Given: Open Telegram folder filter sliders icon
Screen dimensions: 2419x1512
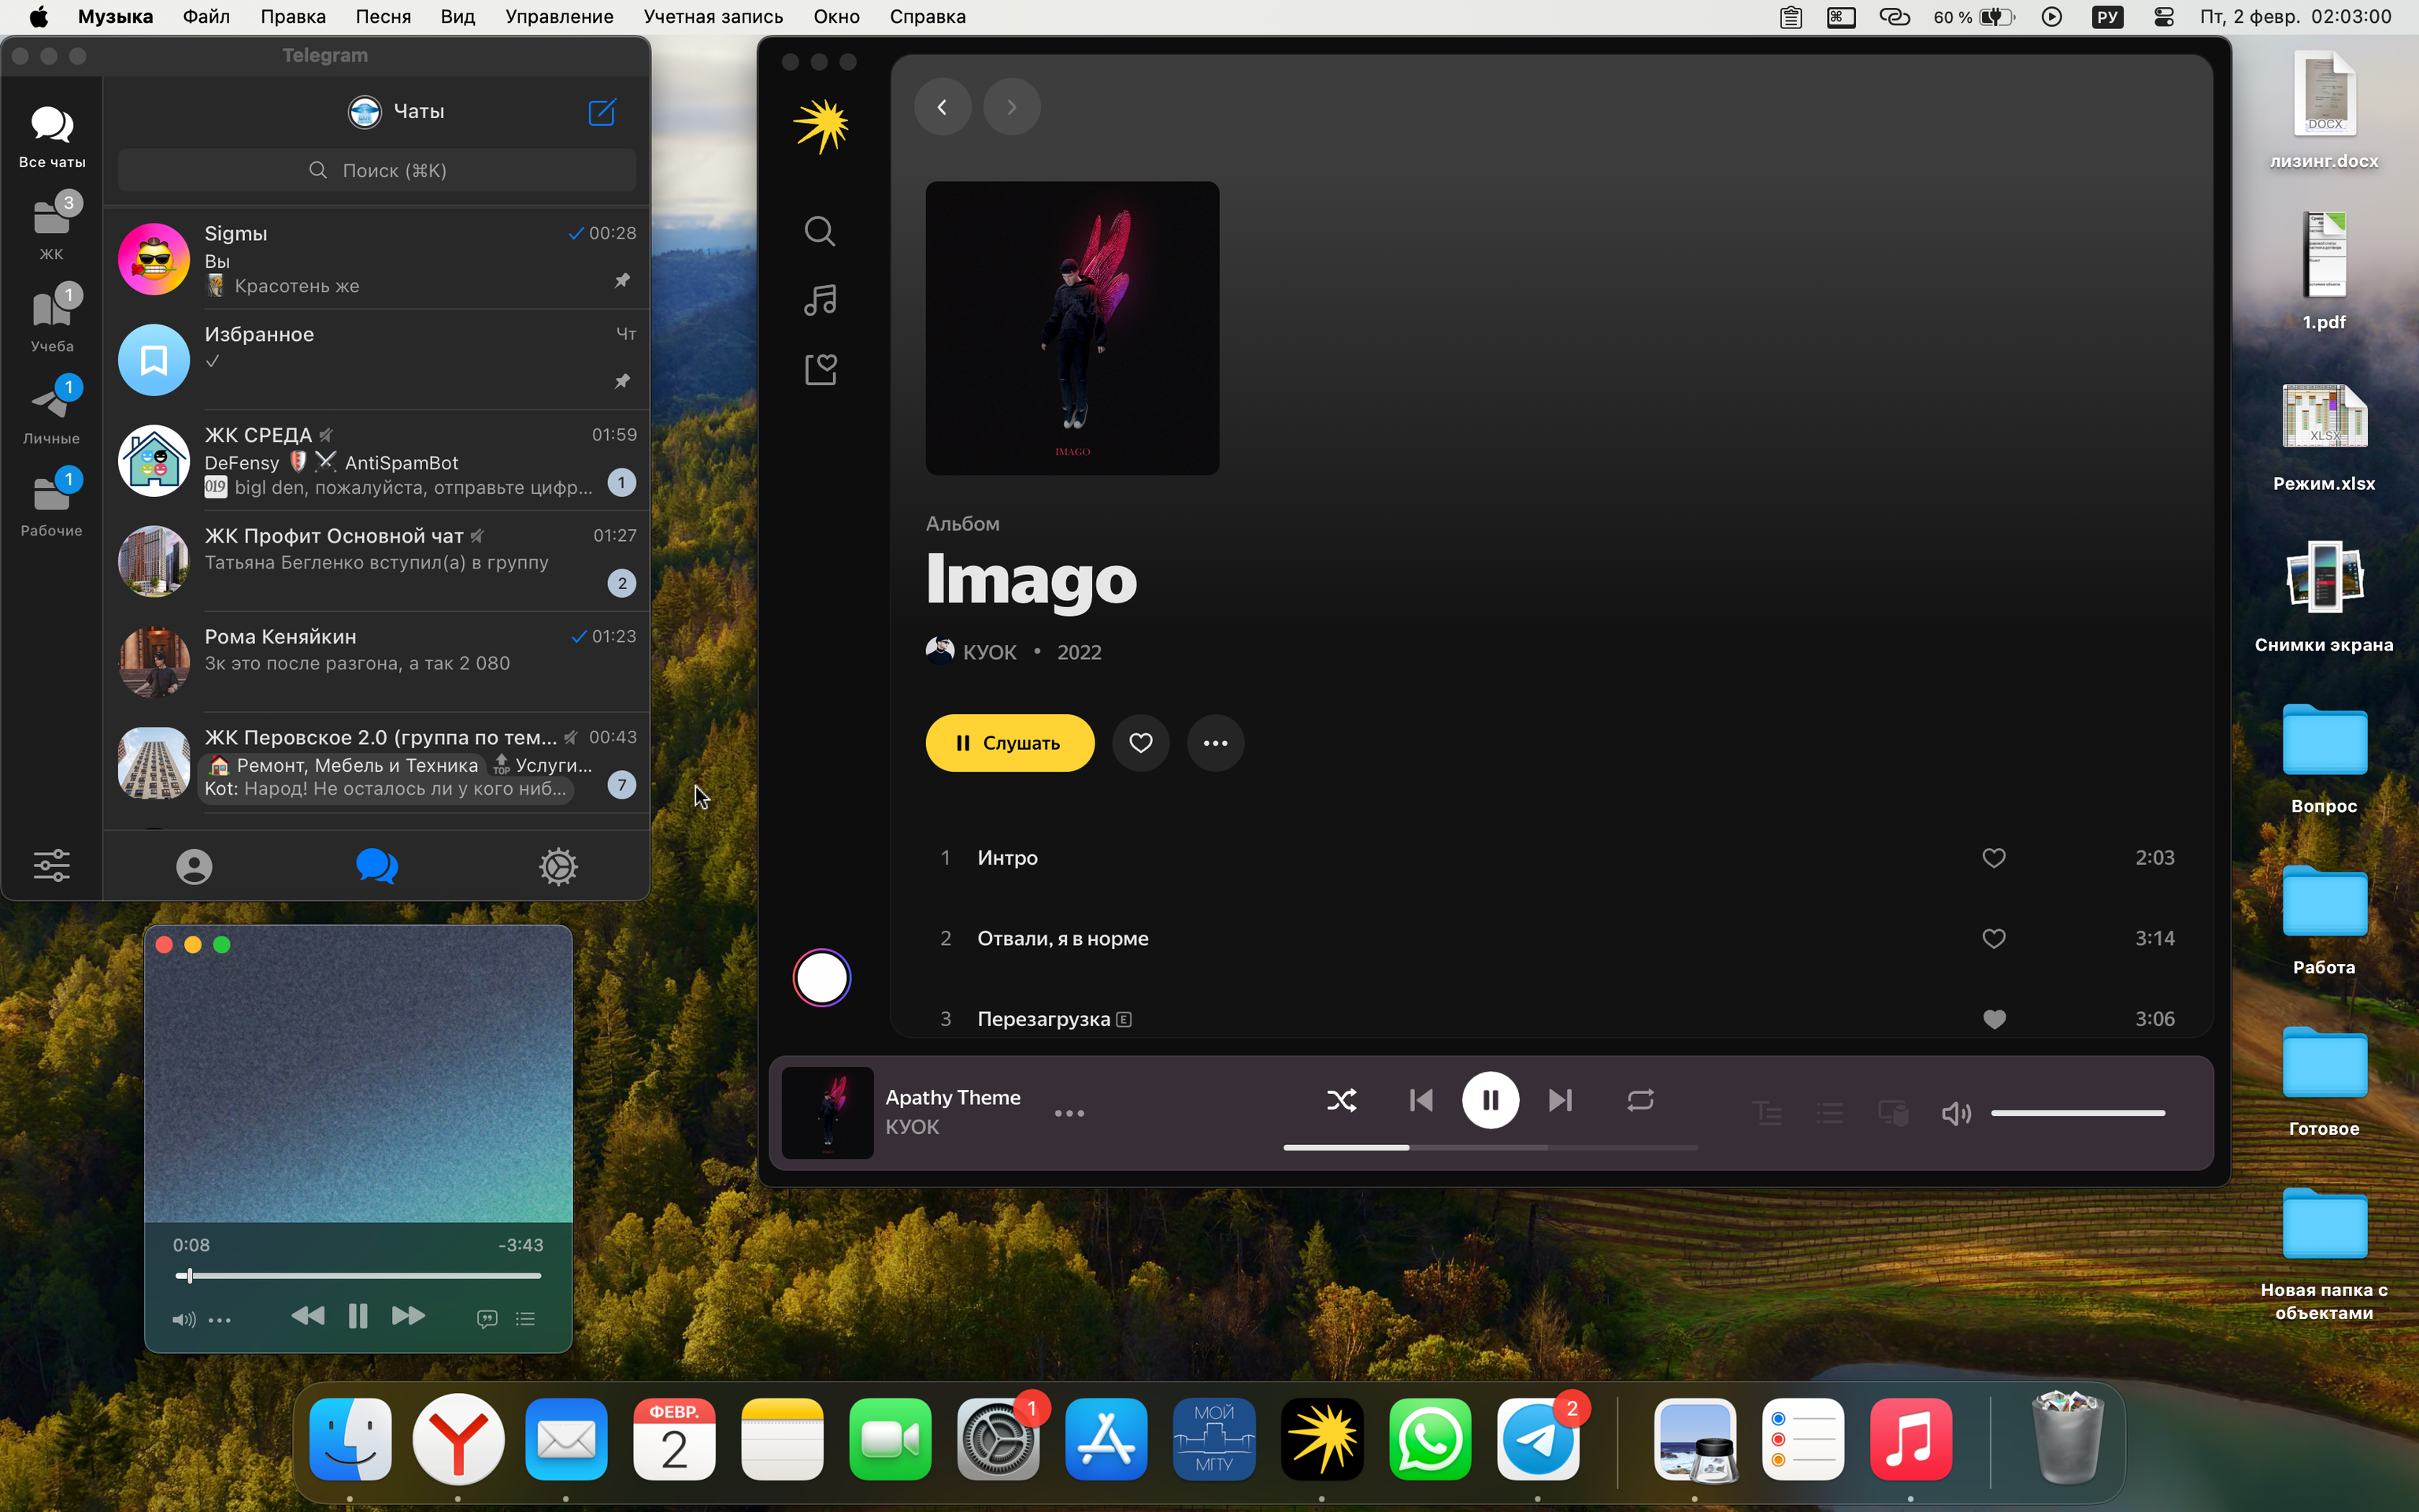Looking at the screenshot, I should click(52, 865).
